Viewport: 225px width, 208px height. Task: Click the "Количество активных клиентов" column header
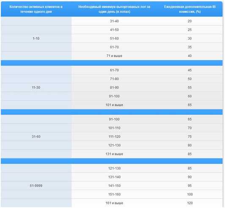click(x=36, y=9)
